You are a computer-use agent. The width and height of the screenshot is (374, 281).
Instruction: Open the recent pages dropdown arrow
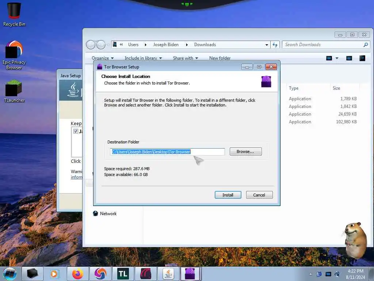[108, 45]
